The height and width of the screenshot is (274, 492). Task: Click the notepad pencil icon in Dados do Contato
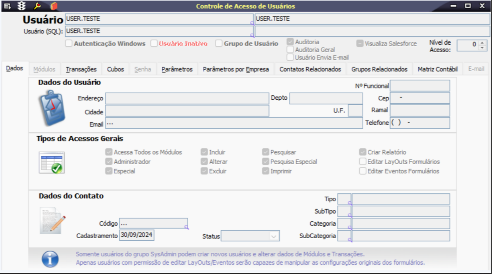tap(53, 221)
